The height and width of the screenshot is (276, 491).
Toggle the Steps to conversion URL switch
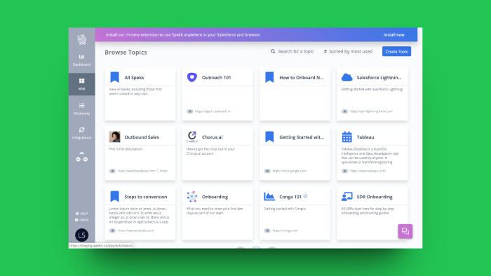(x=112, y=230)
